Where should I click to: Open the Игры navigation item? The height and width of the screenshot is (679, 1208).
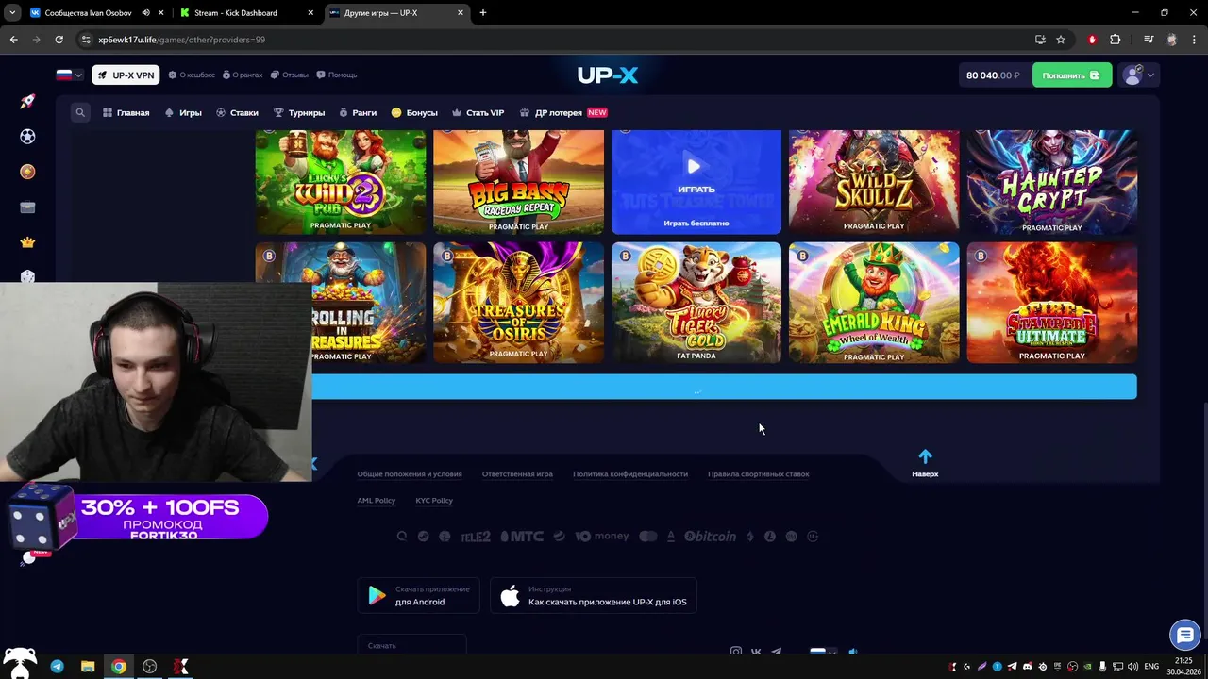click(x=183, y=113)
